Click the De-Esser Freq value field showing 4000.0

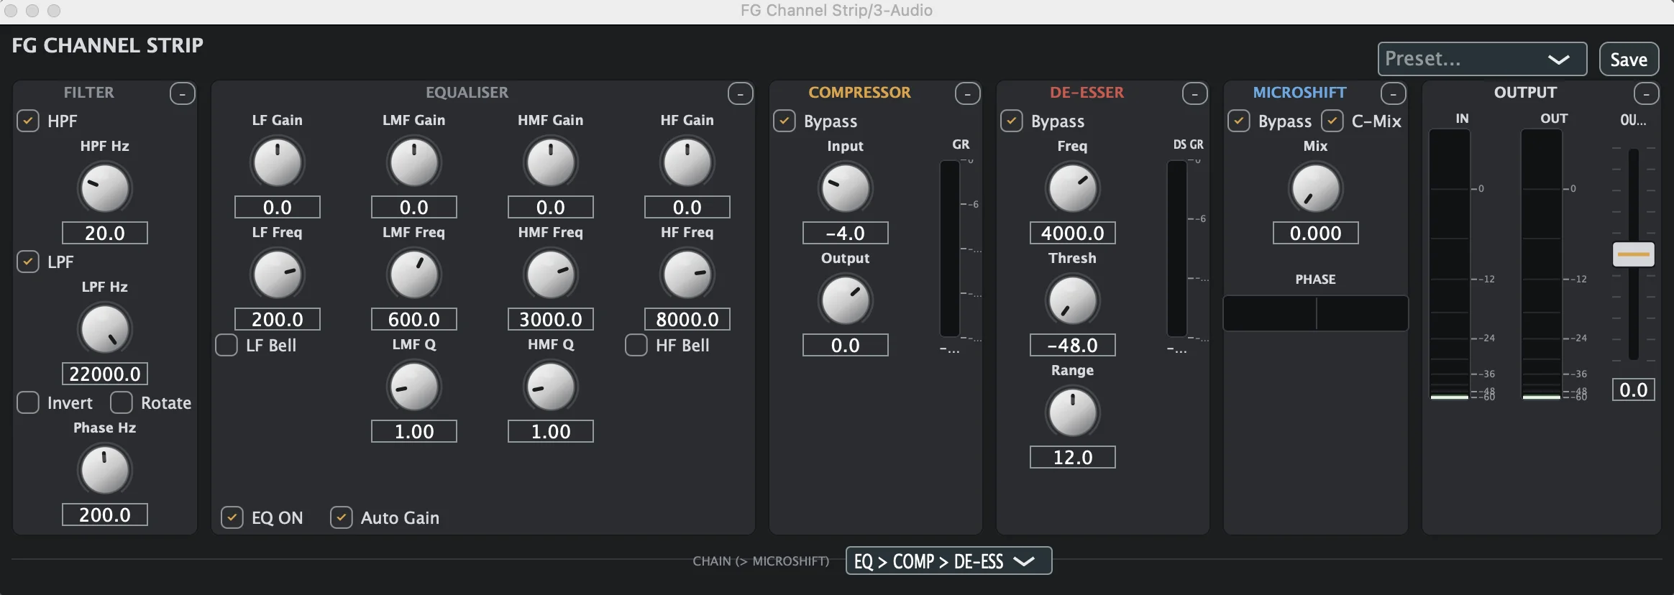pos(1073,233)
